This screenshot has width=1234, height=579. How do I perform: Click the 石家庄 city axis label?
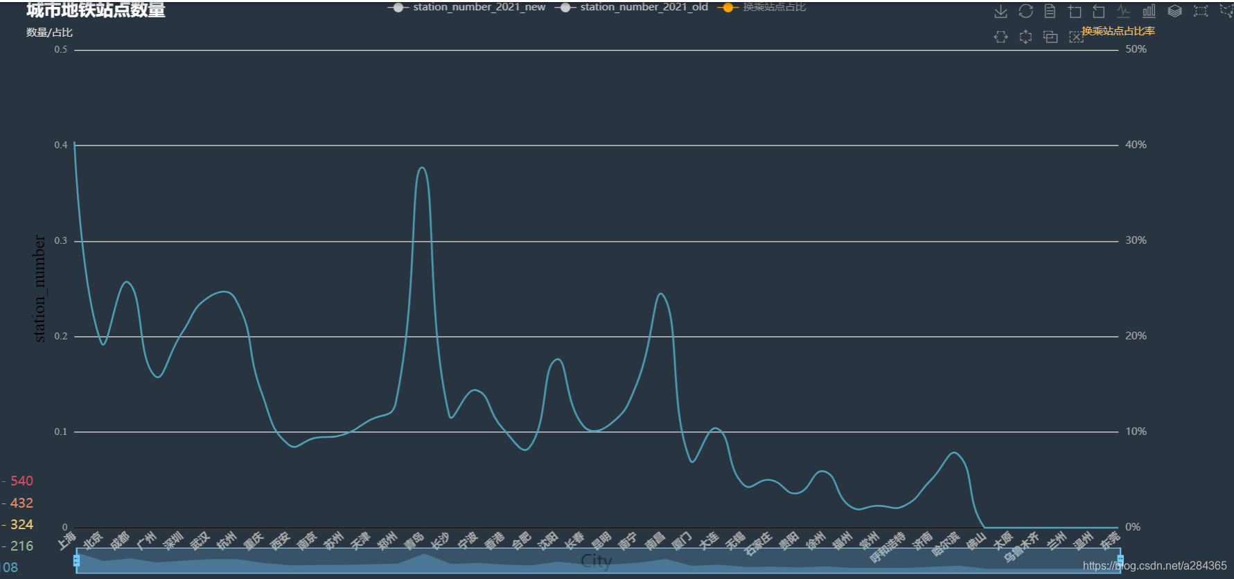click(758, 544)
